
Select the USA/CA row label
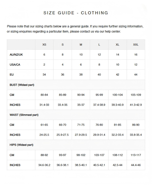(x=15, y=65)
